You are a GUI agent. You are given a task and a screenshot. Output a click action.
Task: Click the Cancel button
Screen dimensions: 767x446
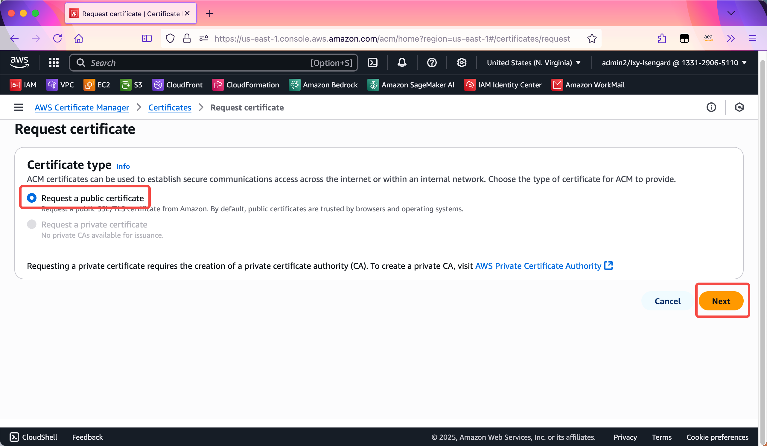667,301
